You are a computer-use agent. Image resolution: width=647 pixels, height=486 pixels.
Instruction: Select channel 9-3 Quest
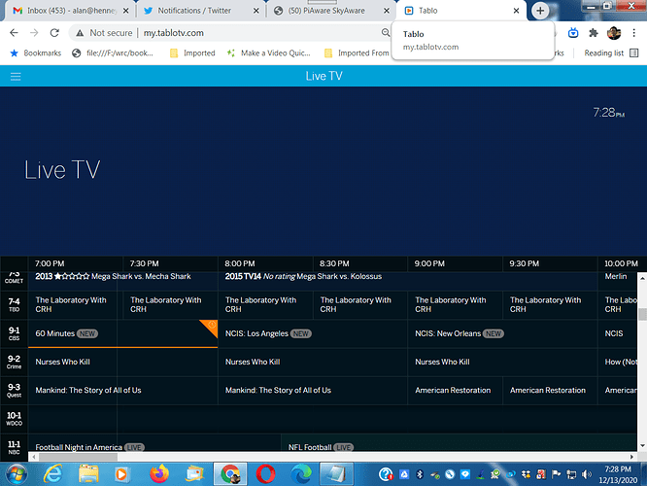click(x=14, y=391)
